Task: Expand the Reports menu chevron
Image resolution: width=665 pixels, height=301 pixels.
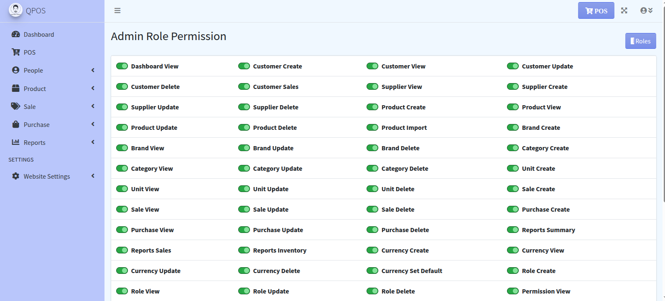Action: 93,142
